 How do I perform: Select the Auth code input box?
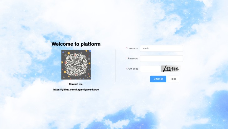[150, 69]
